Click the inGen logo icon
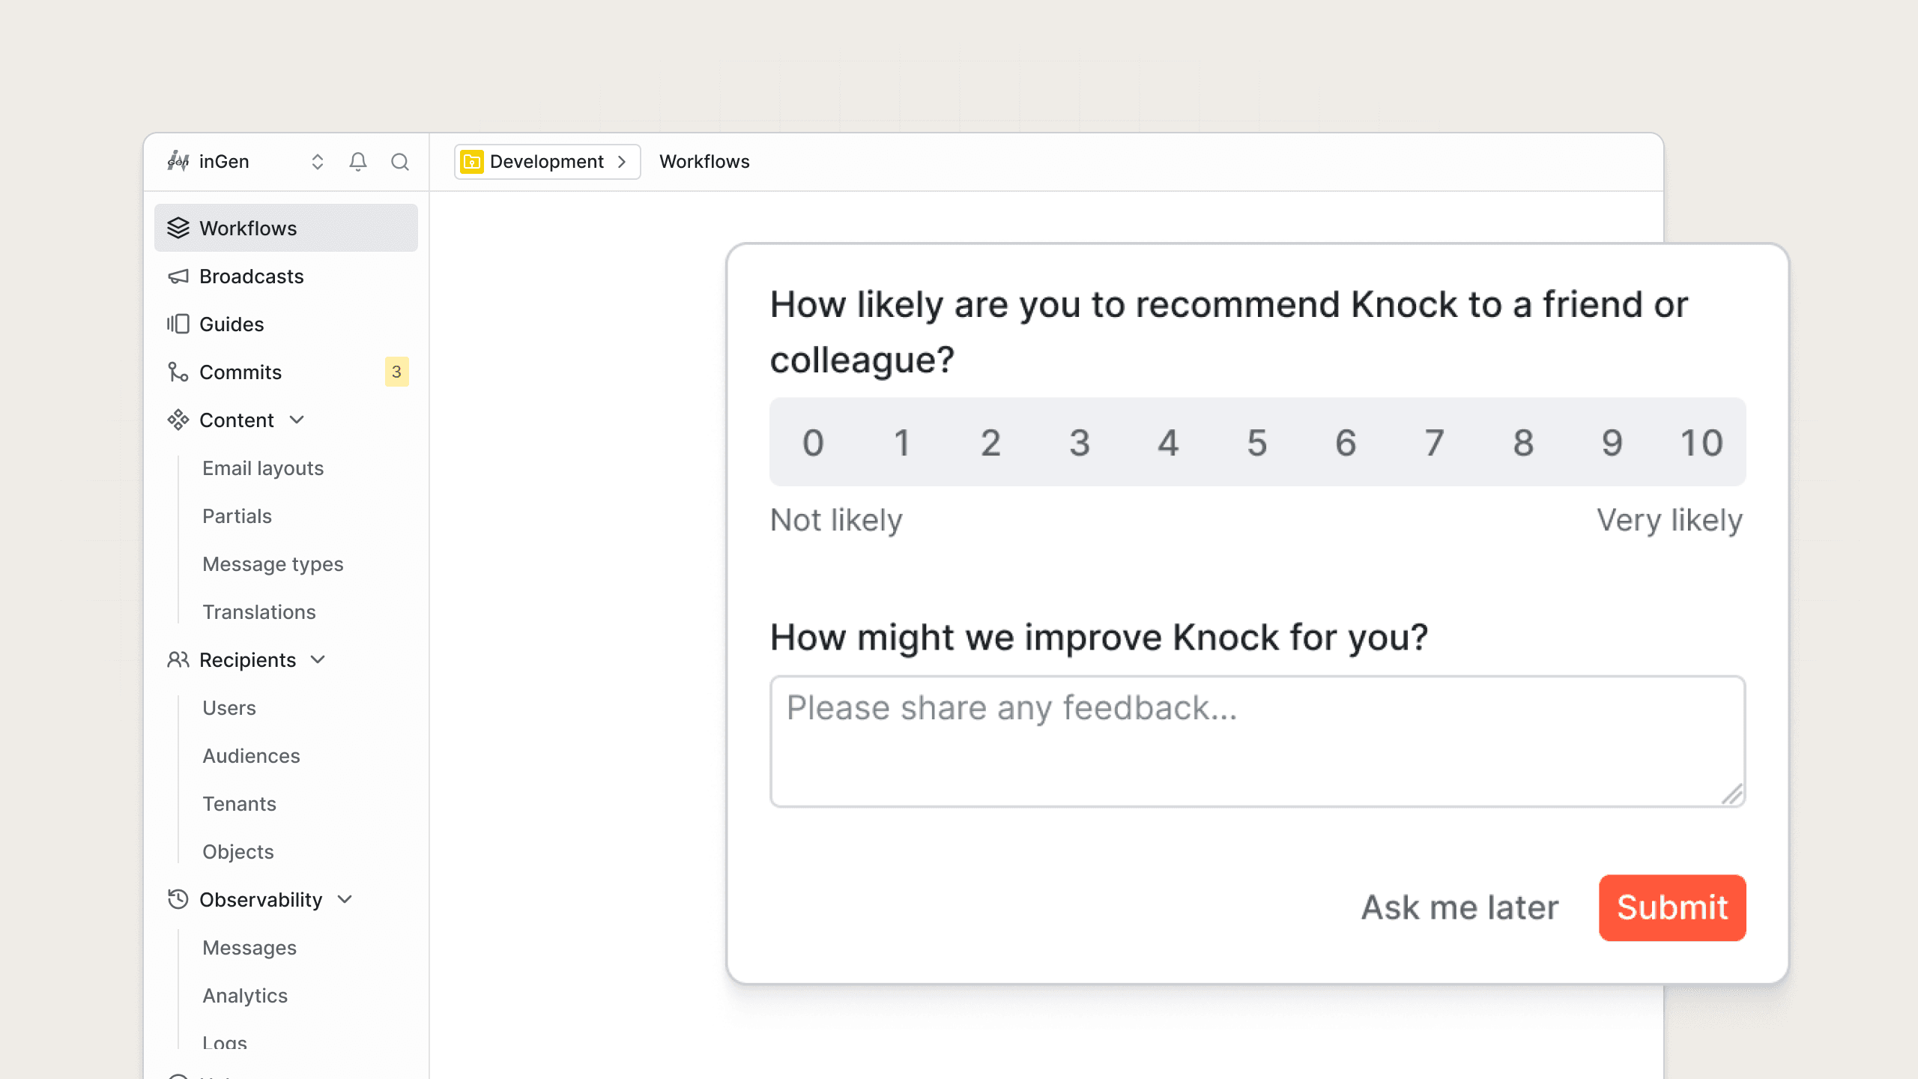Viewport: 1918px width, 1079px height. [x=178, y=161]
